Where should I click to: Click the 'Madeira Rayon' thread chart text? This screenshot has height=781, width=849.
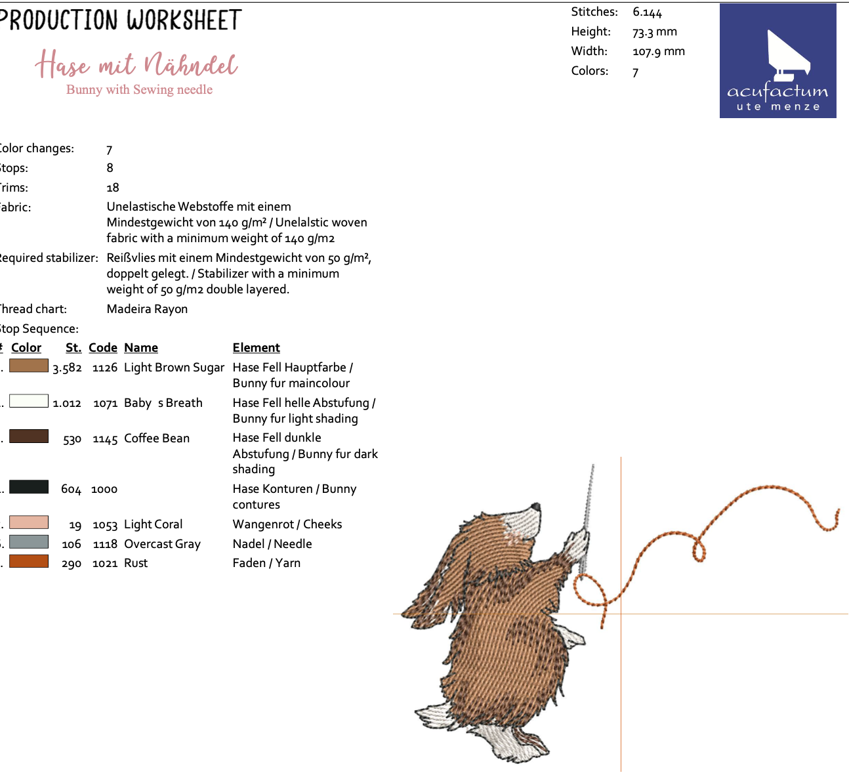coord(148,309)
